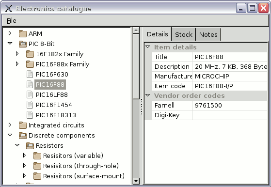
Task: Collapse the PIC 8-Bit tree node
Action: (x=10, y=43)
